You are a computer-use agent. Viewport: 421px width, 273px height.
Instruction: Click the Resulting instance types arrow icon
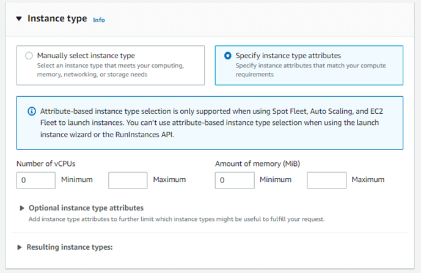click(x=20, y=247)
